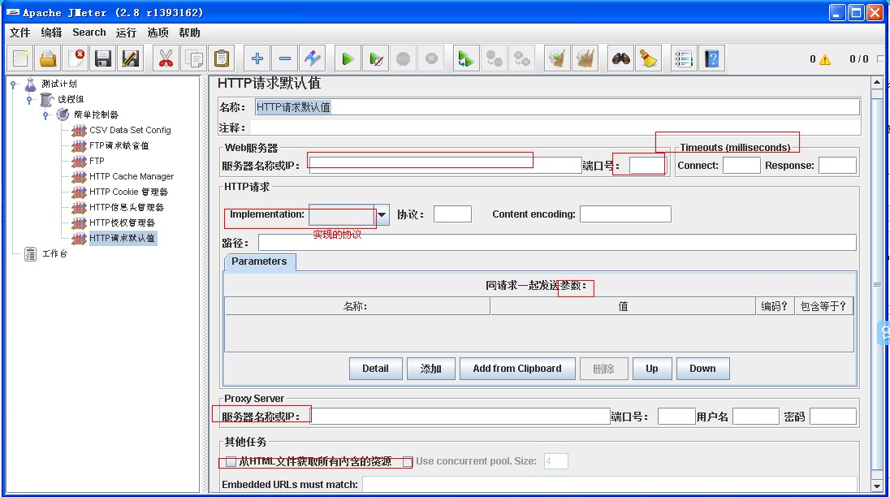Viewport: 890px width, 497px height.
Task: Toggle the Use concurrent pool checkbox
Action: [408, 461]
